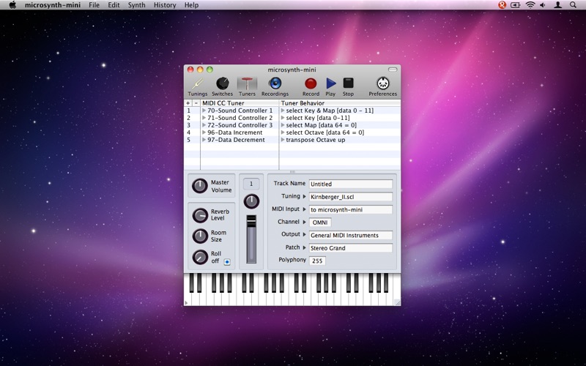The height and width of the screenshot is (366, 586).
Task: Open Preferences MIDI connector icon
Action: click(382, 87)
